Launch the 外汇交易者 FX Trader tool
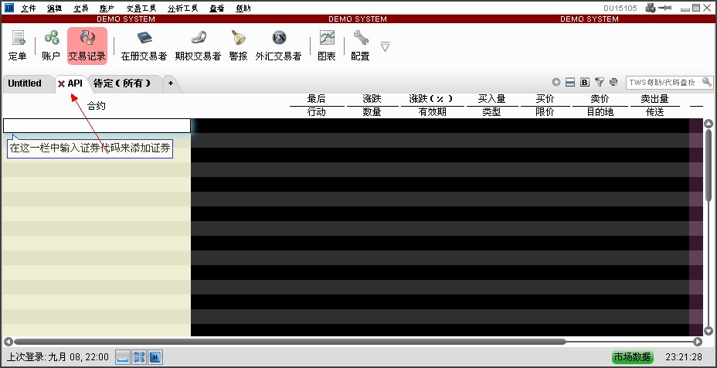This screenshot has height=368, width=717. [x=278, y=46]
